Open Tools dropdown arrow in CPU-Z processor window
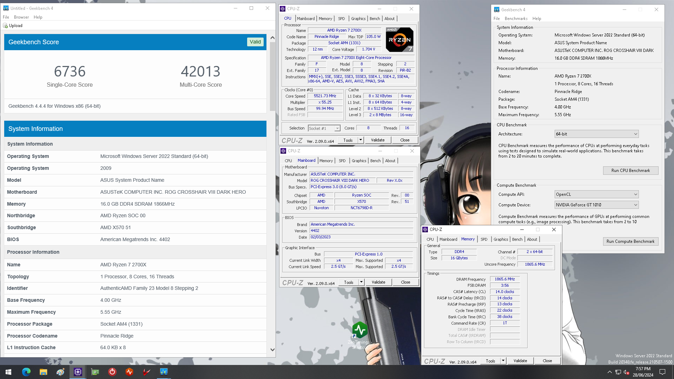Image resolution: width=674 pixels, height=379 pixels. click(361, 140)
